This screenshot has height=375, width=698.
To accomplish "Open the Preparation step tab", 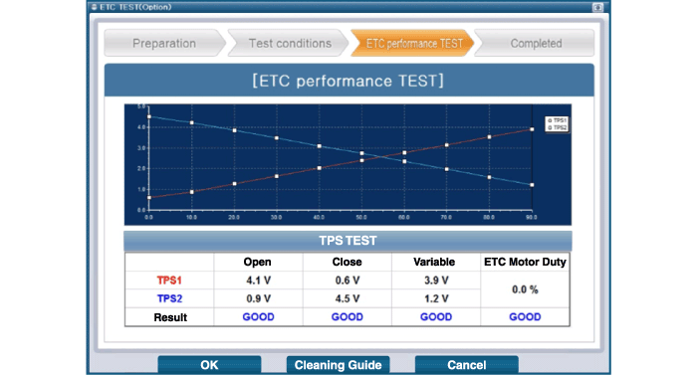I will tap(164, 43).
